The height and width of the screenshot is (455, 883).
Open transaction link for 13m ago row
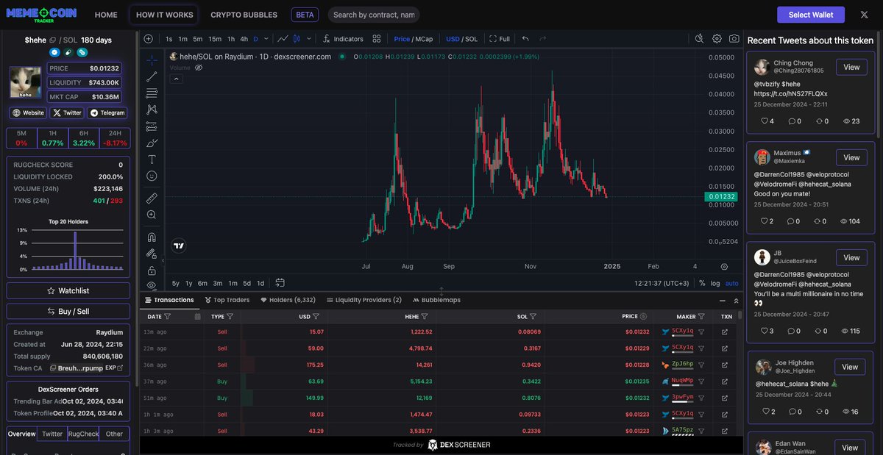(x=725, y=332)
